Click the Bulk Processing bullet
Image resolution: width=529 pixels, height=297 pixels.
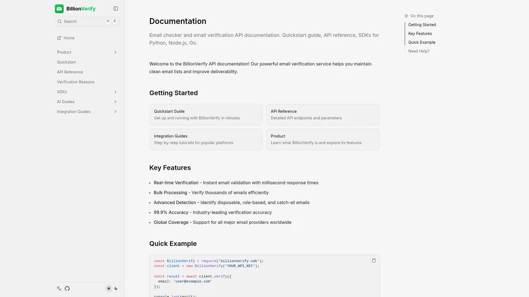coord(211,193)
